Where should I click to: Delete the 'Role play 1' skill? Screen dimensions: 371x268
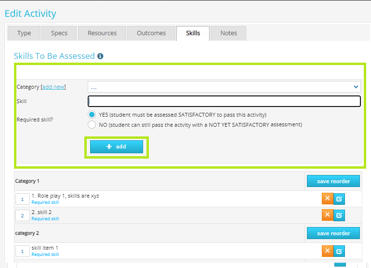(x=328, y=199)
